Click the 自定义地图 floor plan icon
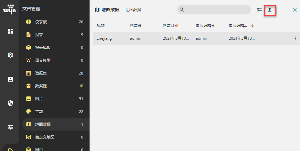 pos(28,137)
